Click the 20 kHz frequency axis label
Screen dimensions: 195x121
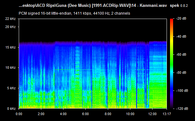click(x=10, y=27)
